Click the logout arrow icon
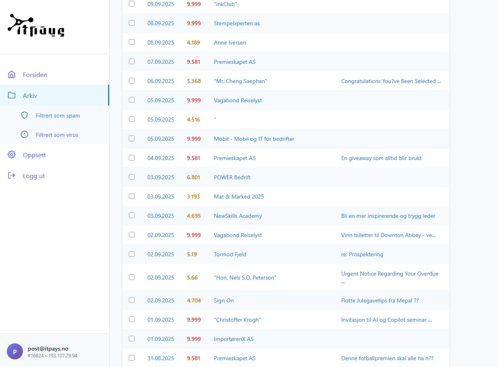Viewport: 498px width, 367px height. click(x=12, y=176)
